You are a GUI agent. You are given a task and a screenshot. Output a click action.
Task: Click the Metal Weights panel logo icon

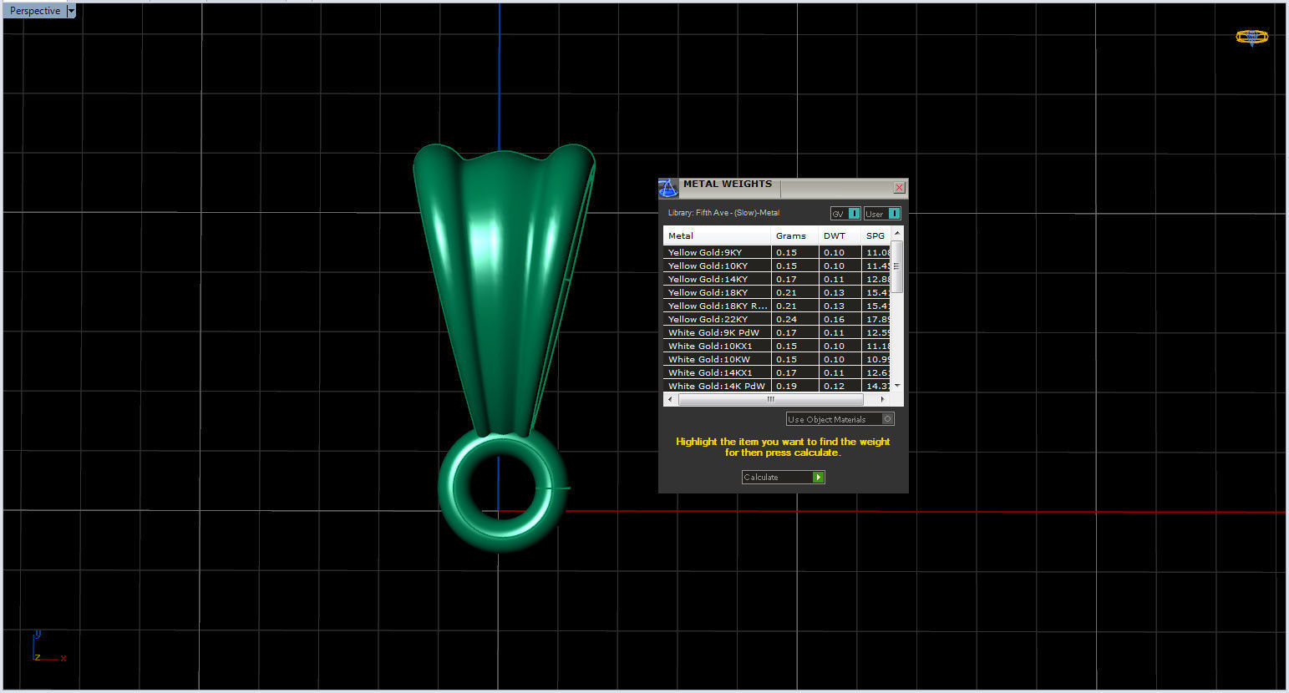[668, 188]
